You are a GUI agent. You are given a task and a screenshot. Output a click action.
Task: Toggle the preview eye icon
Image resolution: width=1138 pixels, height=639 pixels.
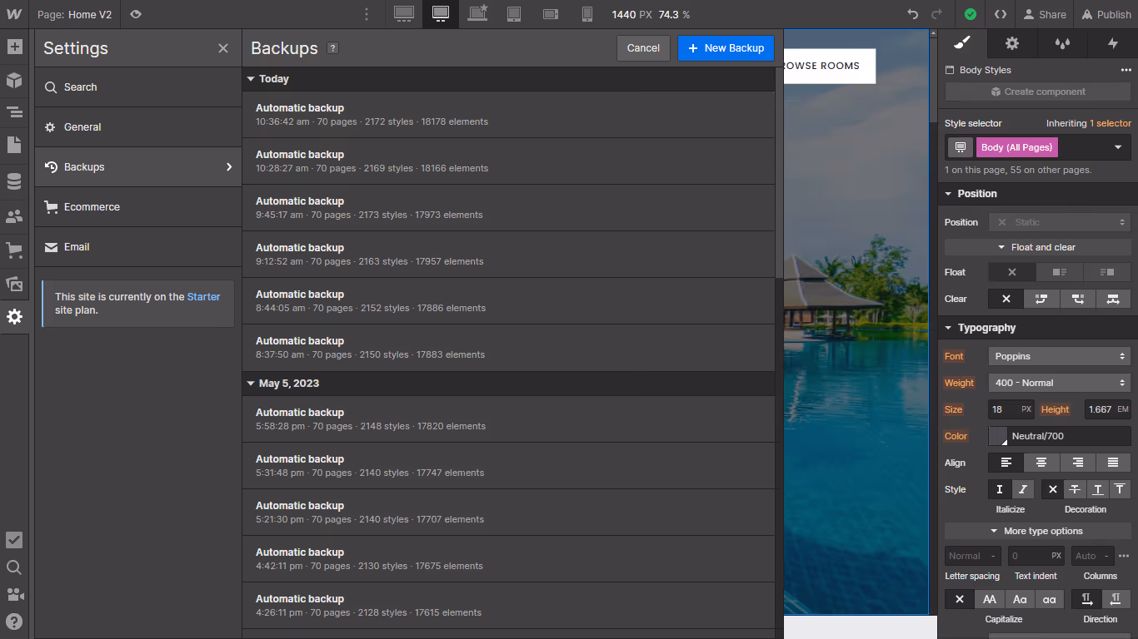pos(137,14)
